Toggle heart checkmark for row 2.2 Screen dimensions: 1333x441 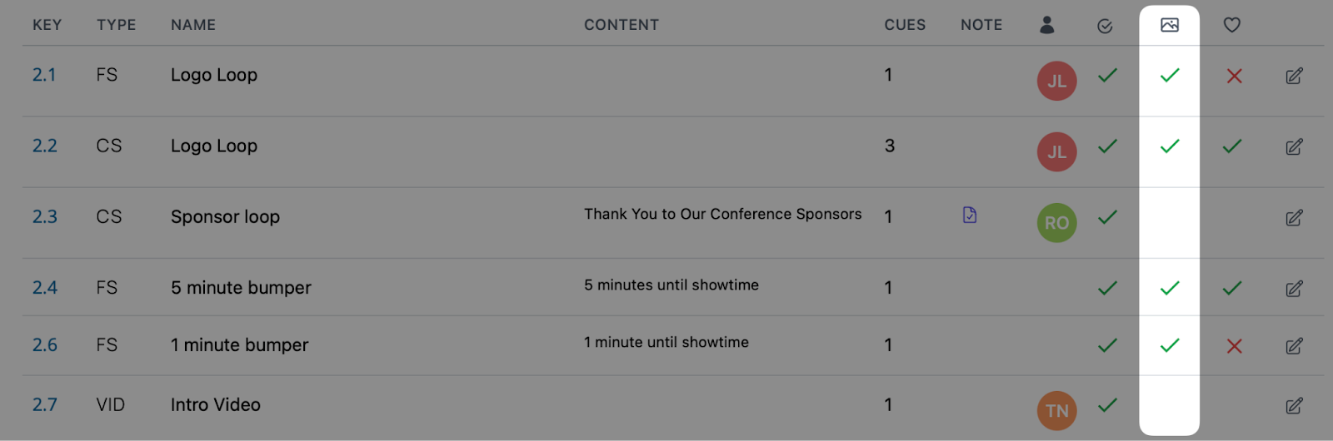[x=1232, y=146]
